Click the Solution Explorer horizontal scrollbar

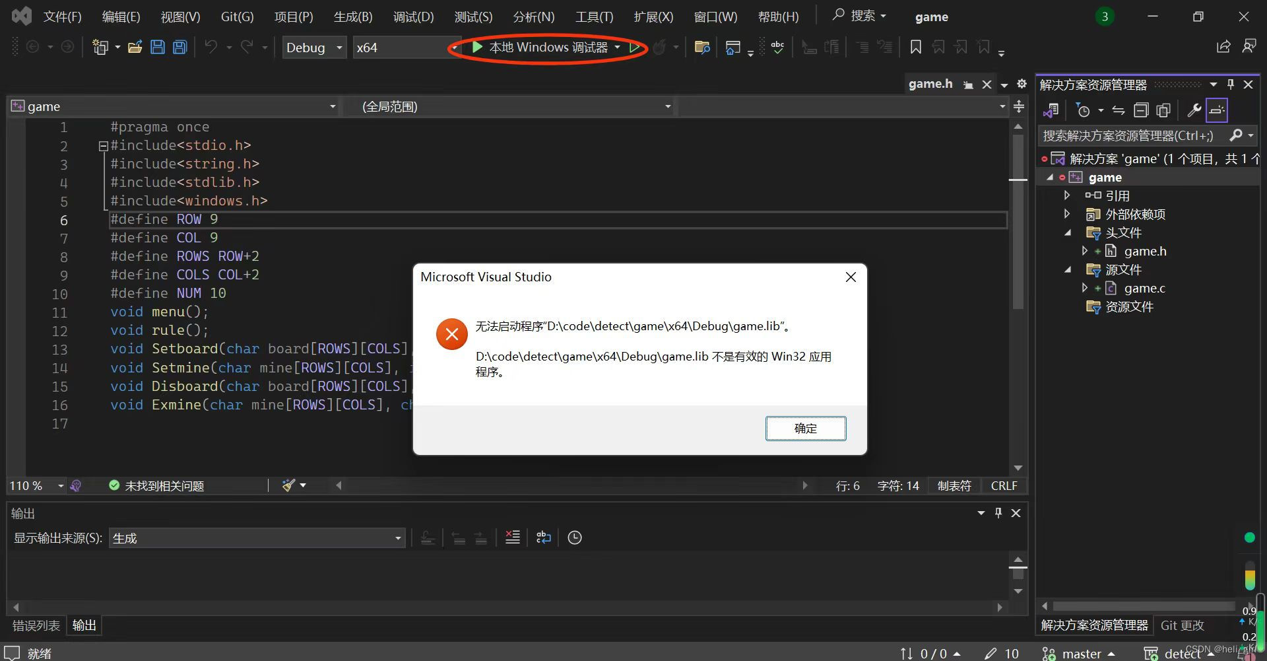point(1144,606)
